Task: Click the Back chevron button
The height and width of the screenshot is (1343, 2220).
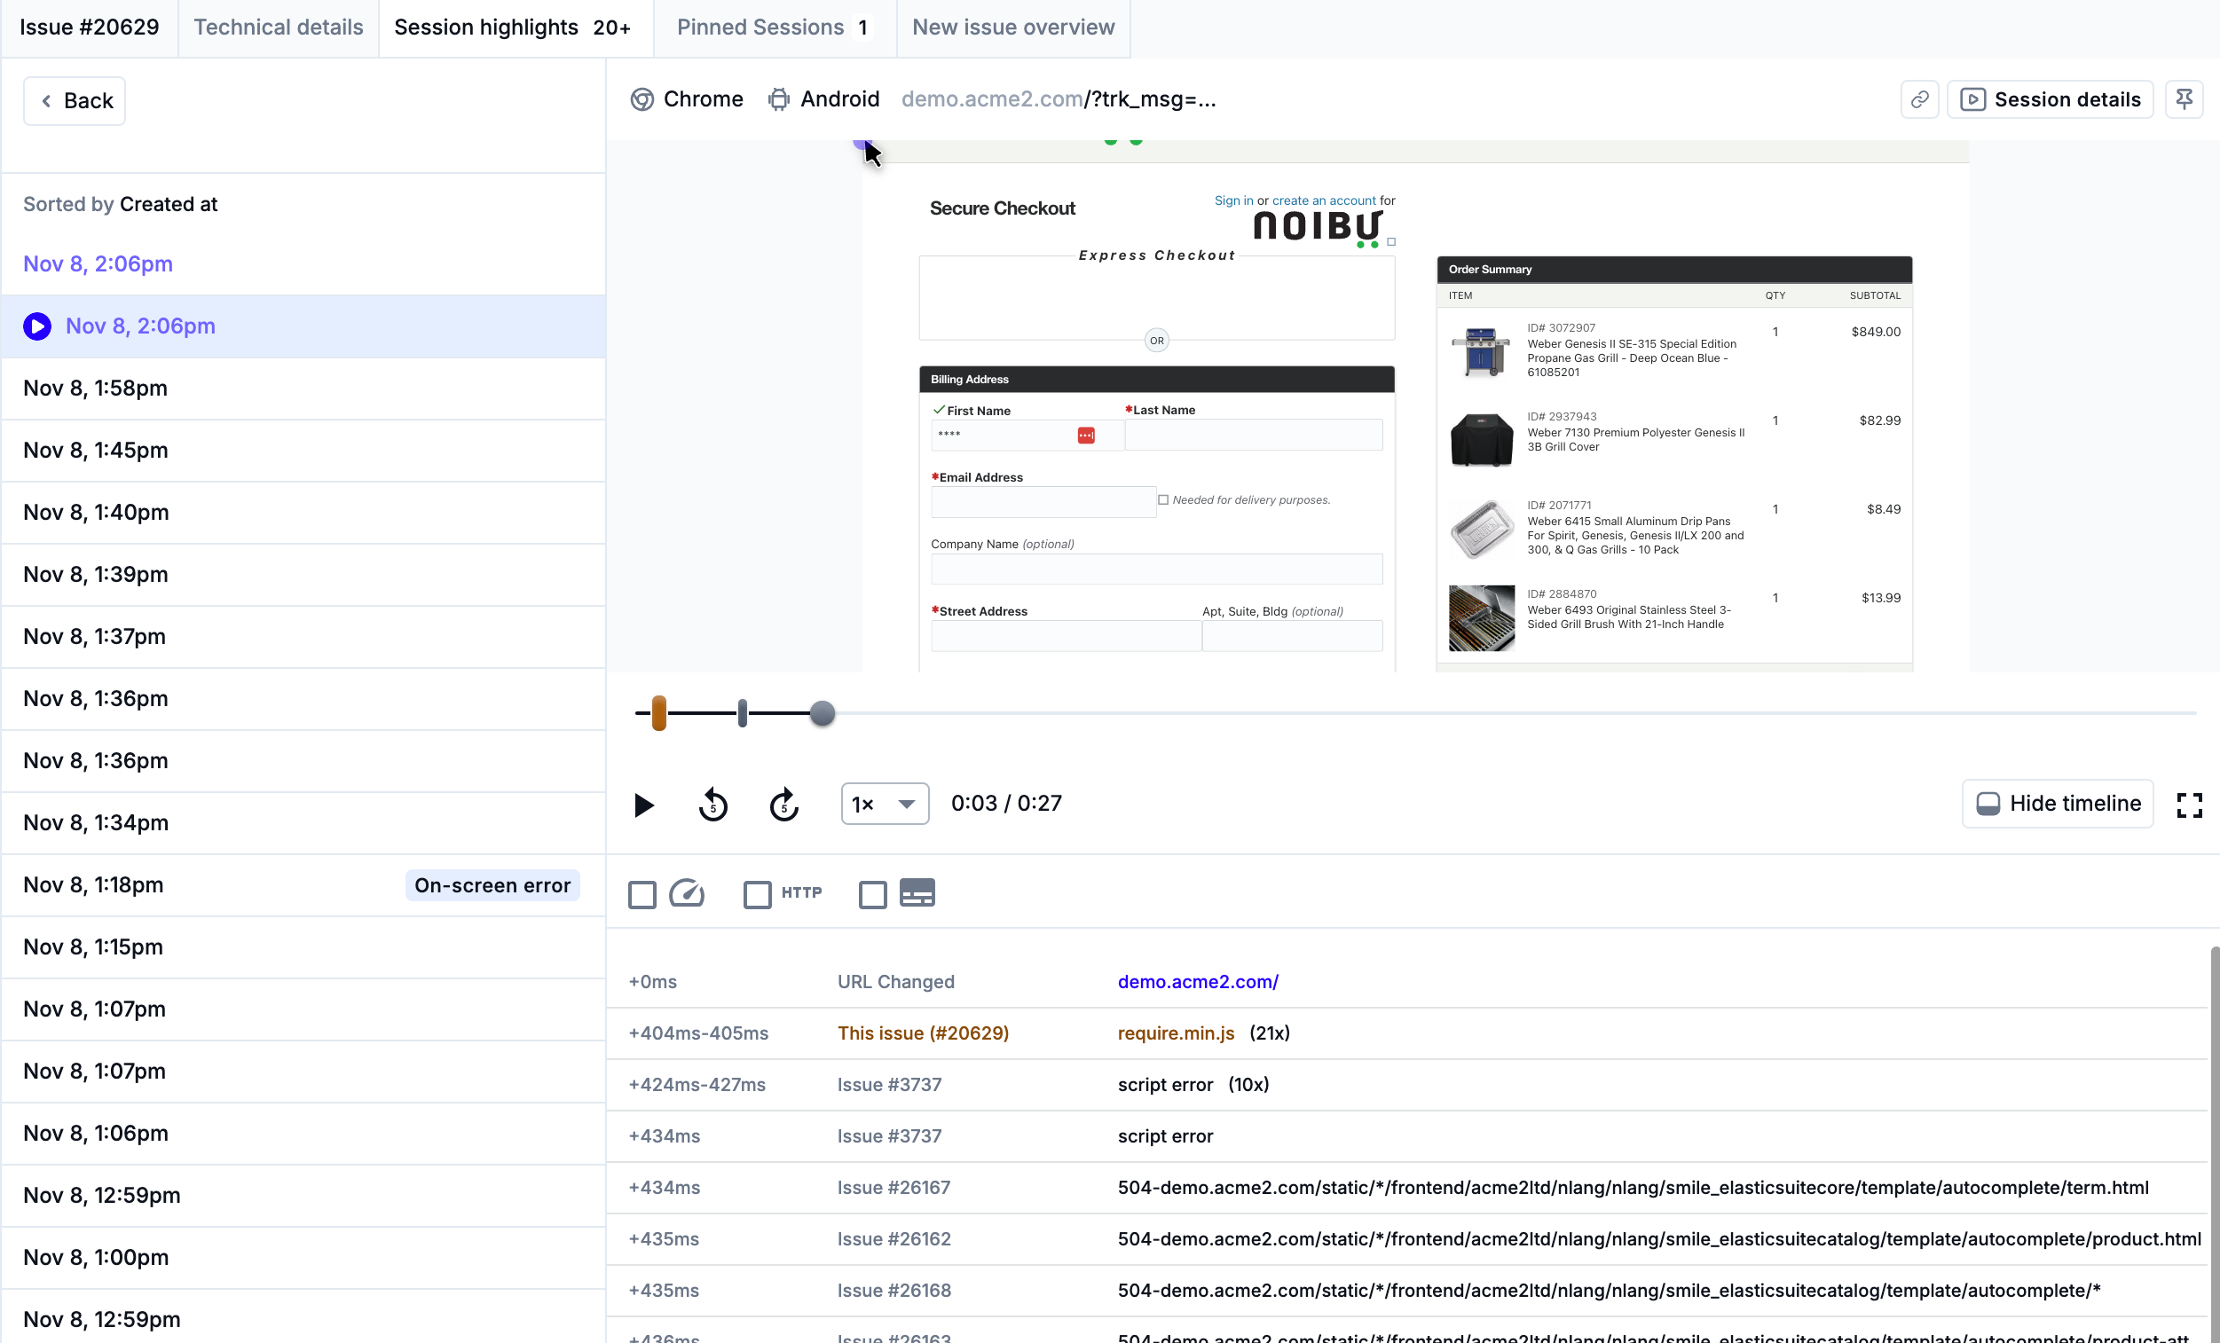Action: [x=75, y=101]
